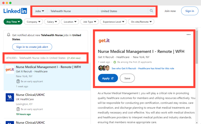The image size is (201, 124).
Task: Click the scrollbar up arrow
Action: coord(197,29)
